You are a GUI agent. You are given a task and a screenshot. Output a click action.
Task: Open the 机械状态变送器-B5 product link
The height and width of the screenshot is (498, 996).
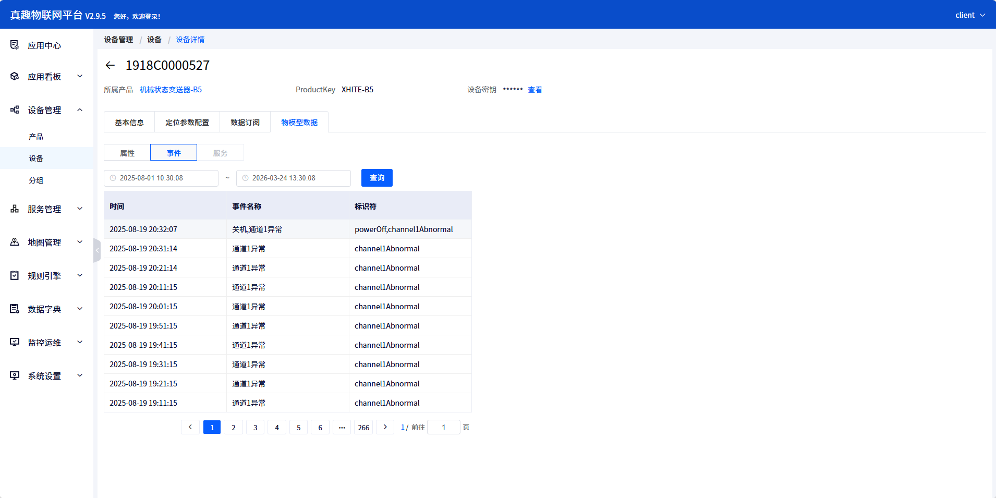click(171, 90)
